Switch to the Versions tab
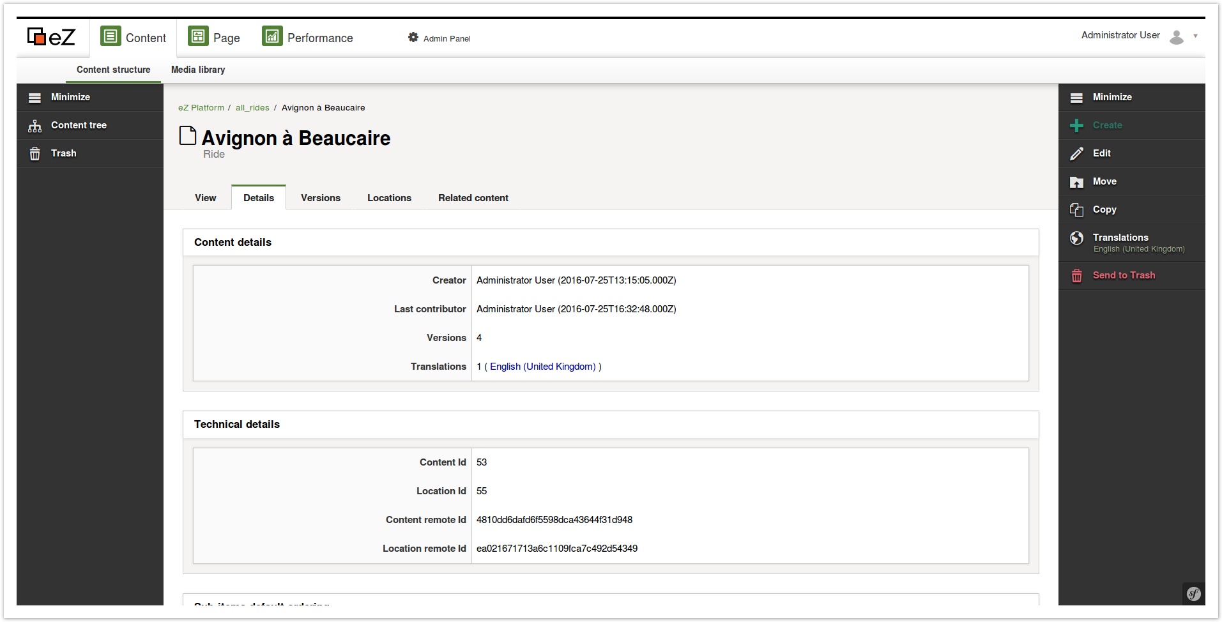The width and height of the screenshot is (1222, 622). [320, 198]
